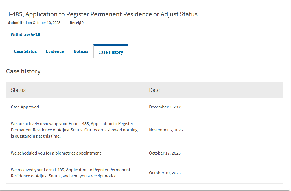Click the Withdraw G-28 link

click(25, 34)
